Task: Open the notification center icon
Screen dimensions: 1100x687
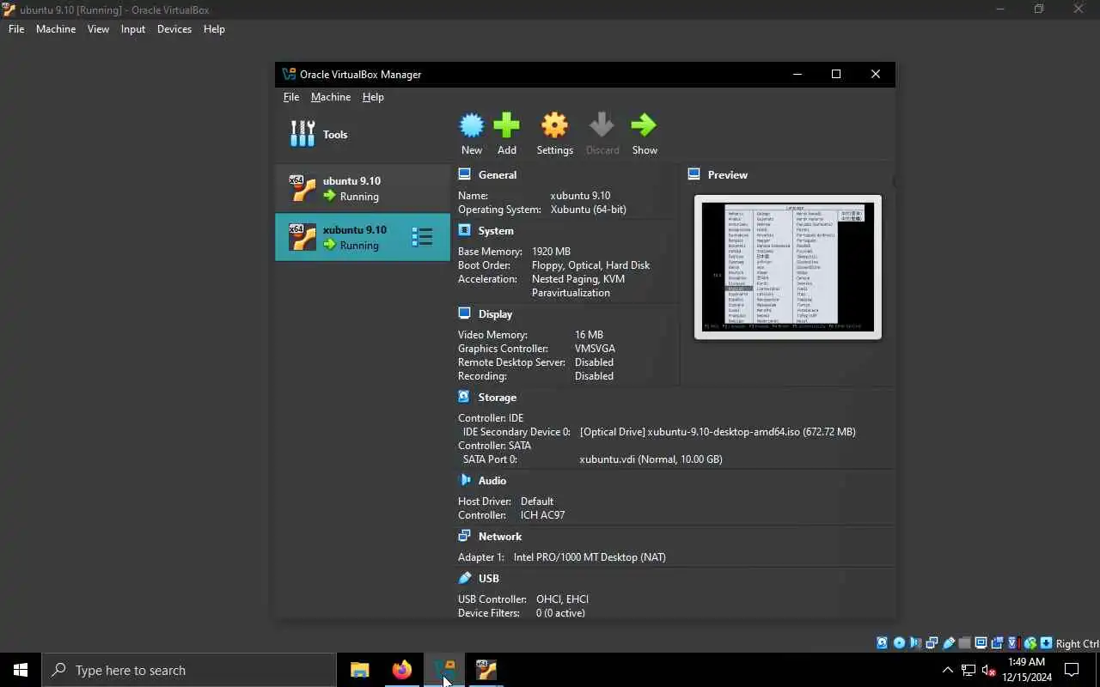Action: pos(1072,671)
